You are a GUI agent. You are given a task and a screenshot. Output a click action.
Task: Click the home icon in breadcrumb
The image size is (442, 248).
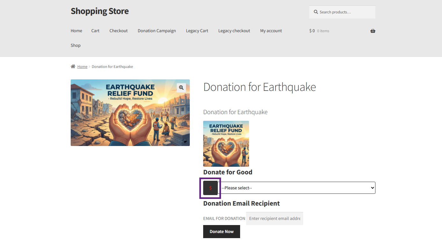[73, 67]
